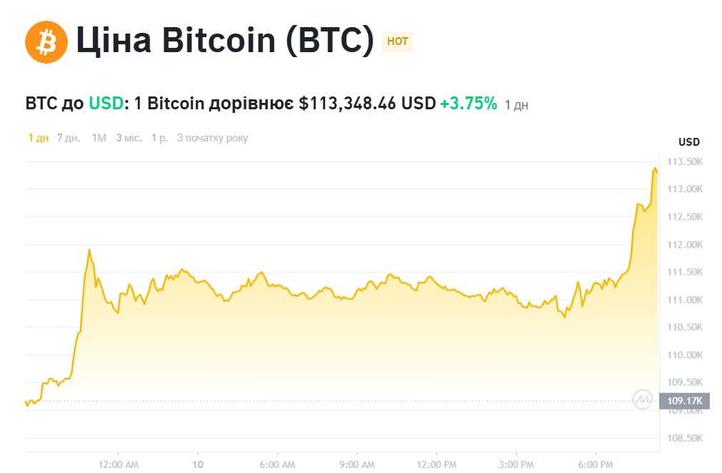Click the Ціна Bitcoin (BTC) heading
Viewport: 722px width, 473px height.
[x=225, y=41]
